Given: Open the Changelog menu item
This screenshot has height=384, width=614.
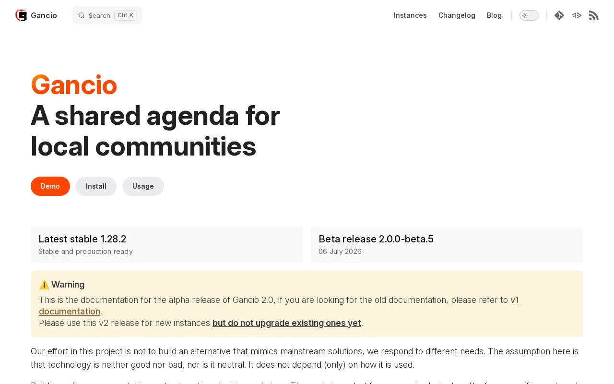Looking at the screenshot, I should (x=457, y=15).
